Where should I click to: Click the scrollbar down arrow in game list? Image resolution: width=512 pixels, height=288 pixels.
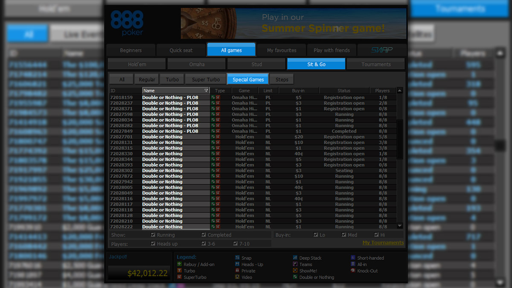coord(400,226)
